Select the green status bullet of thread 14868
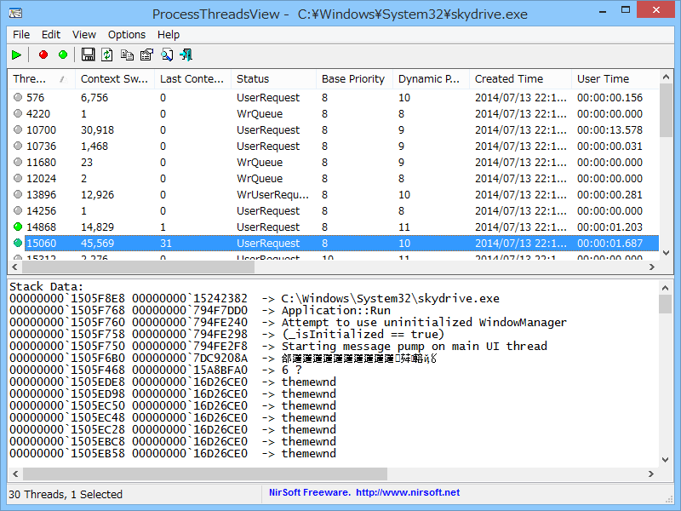681x511 pixels. [x=18, y=227]
